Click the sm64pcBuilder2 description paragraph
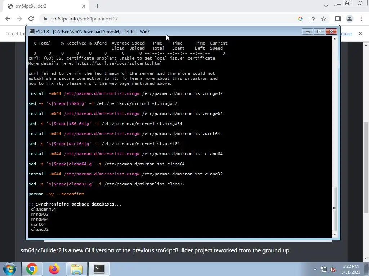This screenshot has width=369, height=276. (x=156, y=250)
